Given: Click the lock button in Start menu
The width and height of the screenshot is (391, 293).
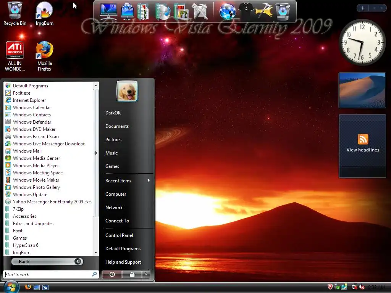Looking at the screenshot, I should tap(132, 274).
